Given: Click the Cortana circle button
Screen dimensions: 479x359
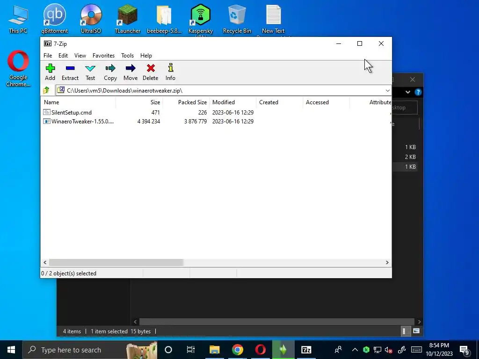Looking at the screenshot, I should pos(168,350).
